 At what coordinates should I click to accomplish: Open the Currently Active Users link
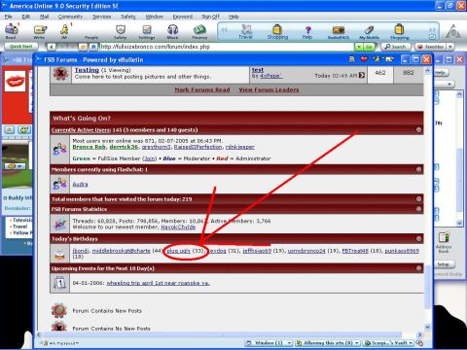click(x=81, y=130)
